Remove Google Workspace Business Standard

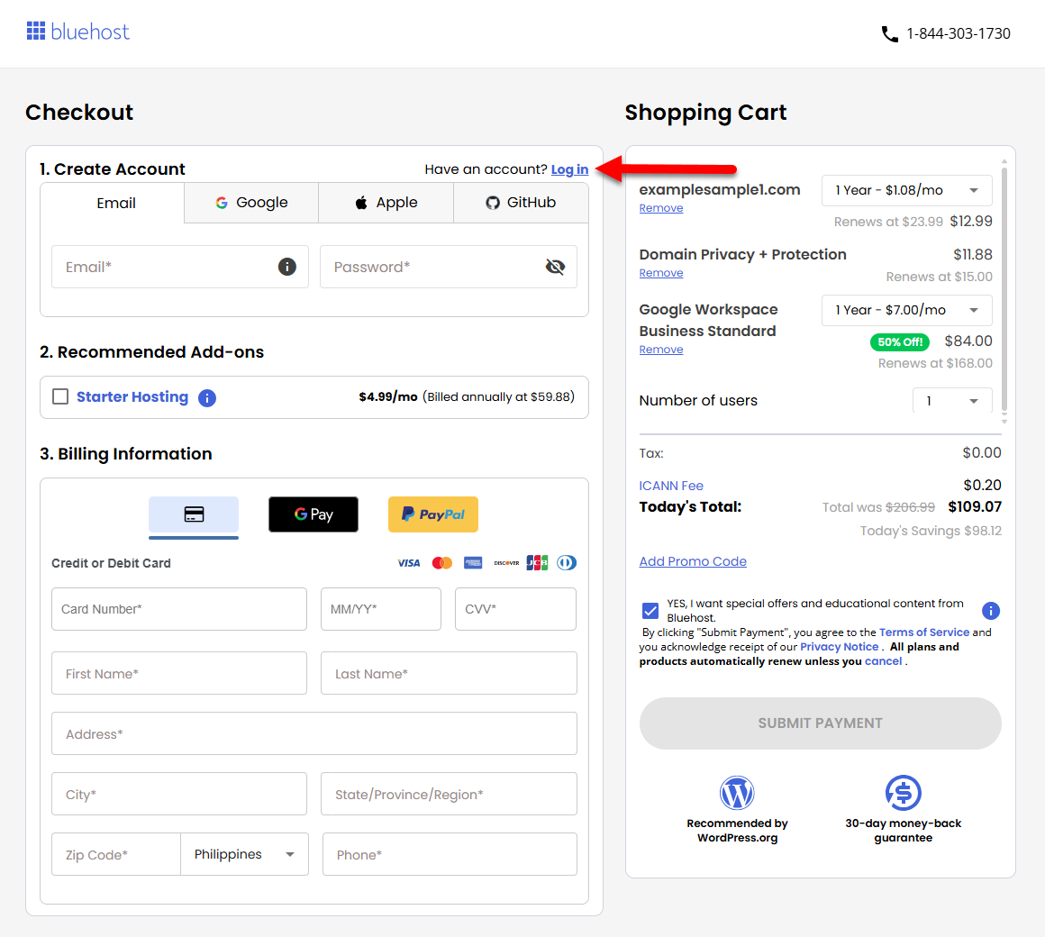point(661,350)
